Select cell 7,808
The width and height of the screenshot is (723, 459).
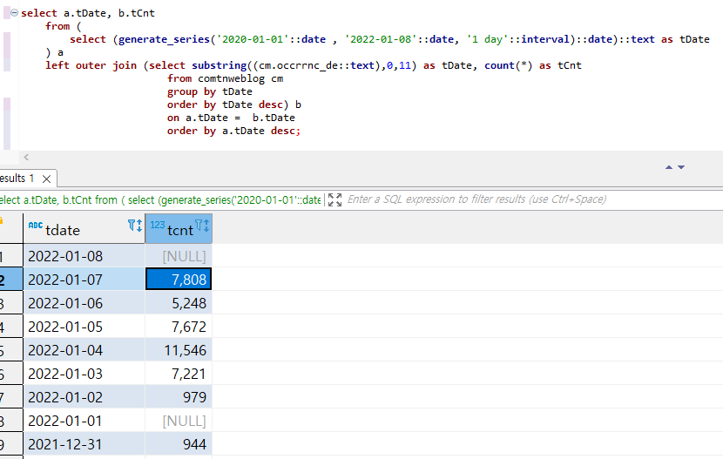coord(179,280)
